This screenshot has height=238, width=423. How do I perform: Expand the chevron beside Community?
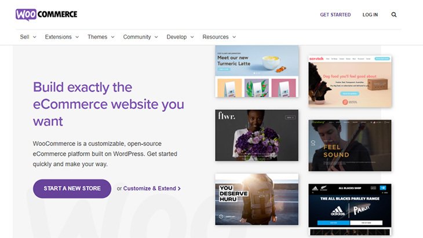pos(156,37)
